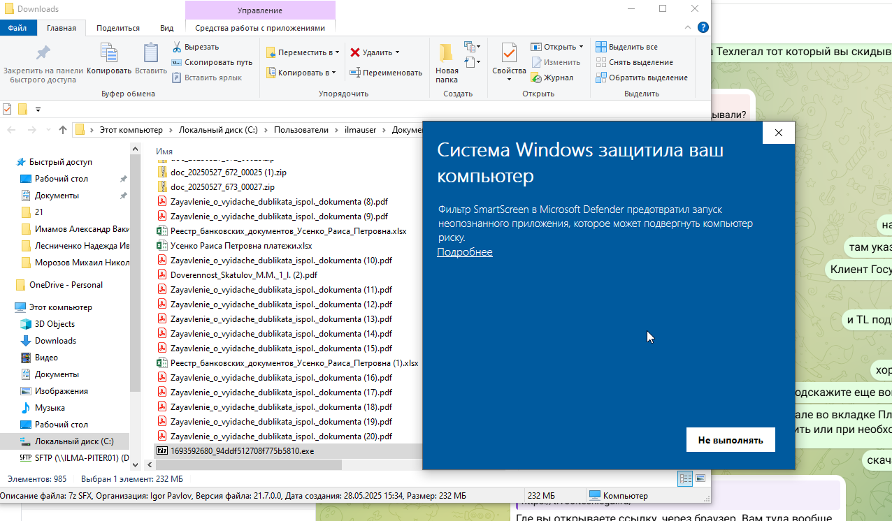
Task: Open the Переместить в dropdown
Action: (x=303, y=52)
